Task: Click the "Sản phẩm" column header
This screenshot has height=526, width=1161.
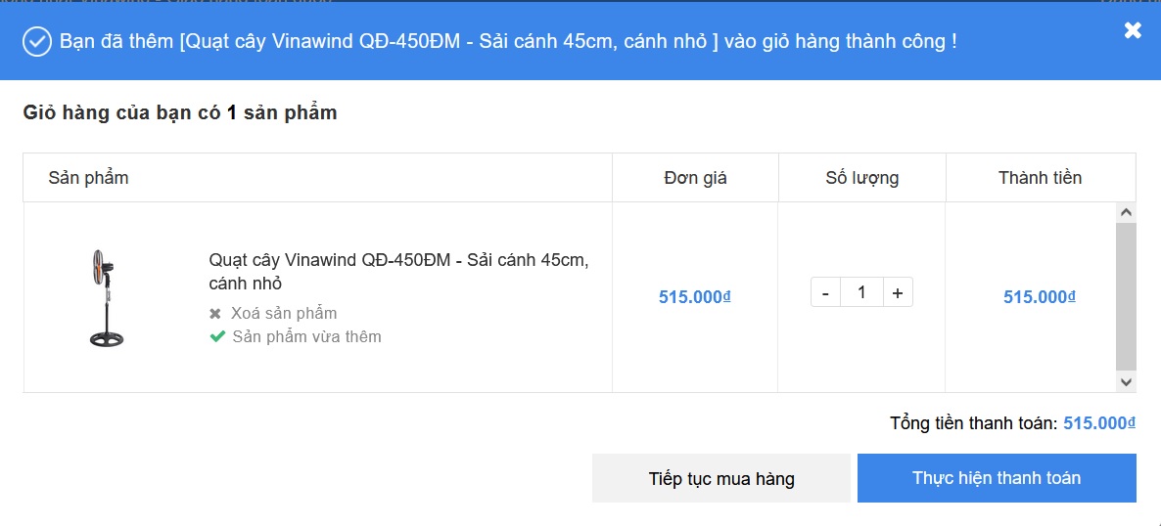Action: pos(89,178)
